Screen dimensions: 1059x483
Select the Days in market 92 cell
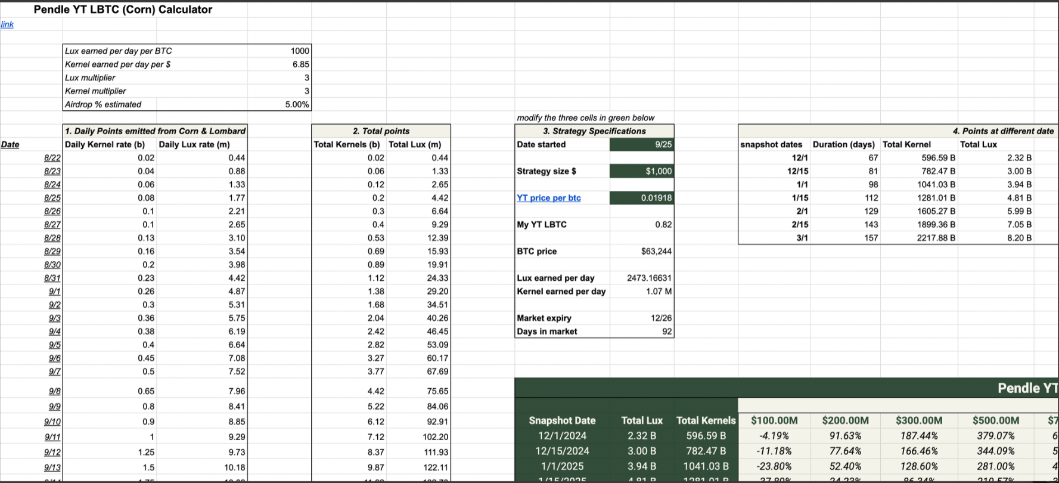coord(642,332)
